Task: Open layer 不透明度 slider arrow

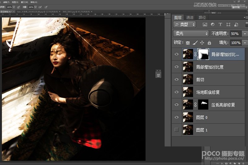Action: tap(245, 34)
